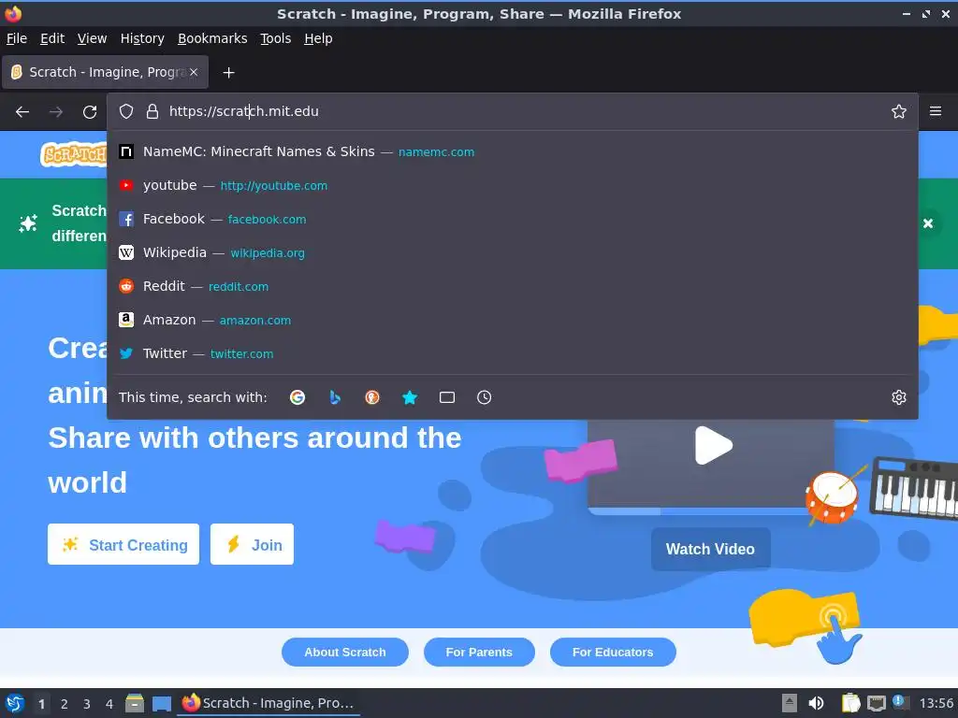Image resolution: width=958 pixels, height=718 pixels.
Task: Click the forward navigation arrow
Action: [x=56, y=112]
